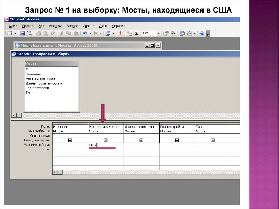
Task: Click Мосты field list title bar
Action: (x=51, y=63)
